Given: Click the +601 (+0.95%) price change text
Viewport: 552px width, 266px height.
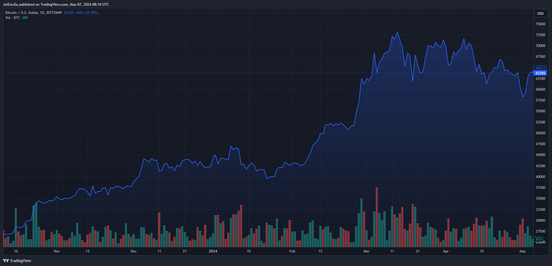Looking at the screenshot, I should (x=87, y=13).
